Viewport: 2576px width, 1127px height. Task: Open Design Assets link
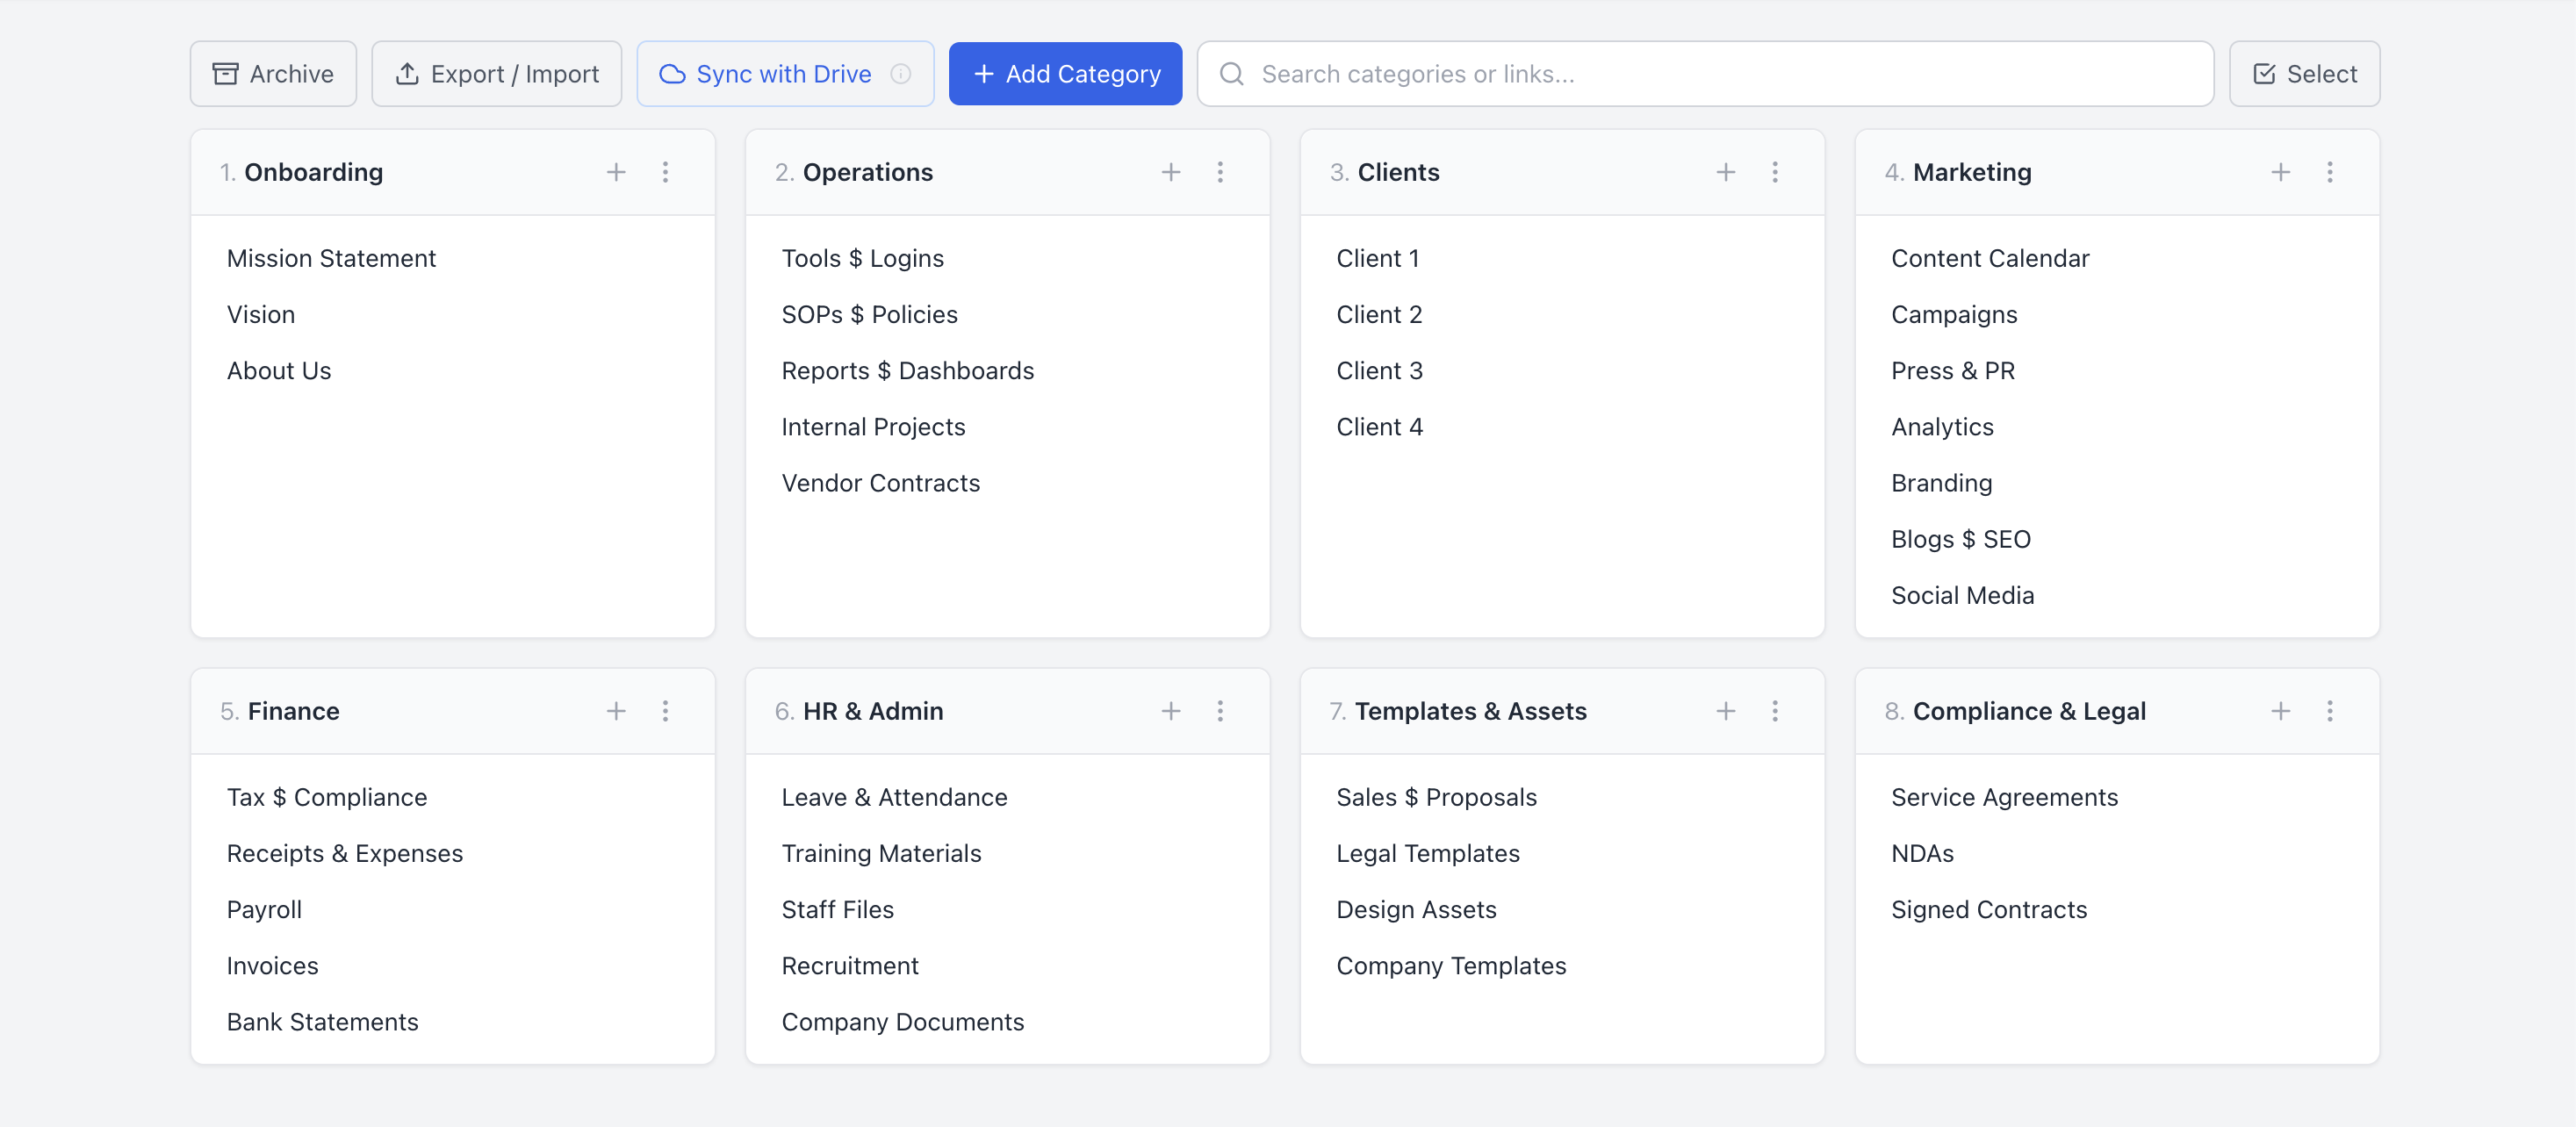click(x=1417, y=909)
